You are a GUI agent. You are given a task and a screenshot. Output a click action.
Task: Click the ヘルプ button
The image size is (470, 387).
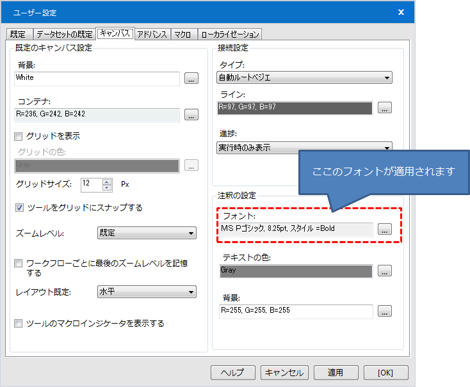(233, 372)
